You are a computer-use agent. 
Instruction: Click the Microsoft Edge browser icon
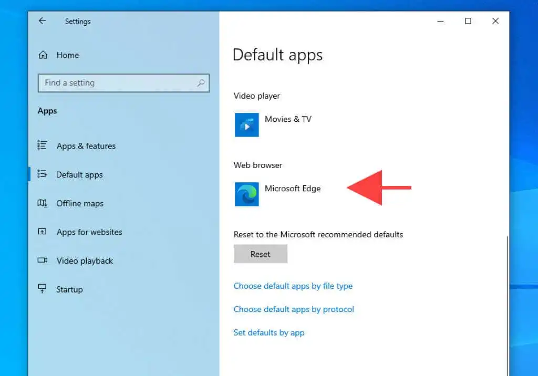coord(247,194)
